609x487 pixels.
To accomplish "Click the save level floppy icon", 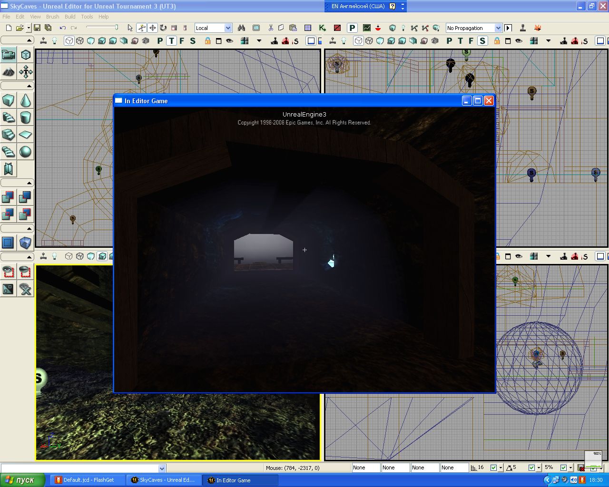I will pyautogui.click(x=37, y=28).
